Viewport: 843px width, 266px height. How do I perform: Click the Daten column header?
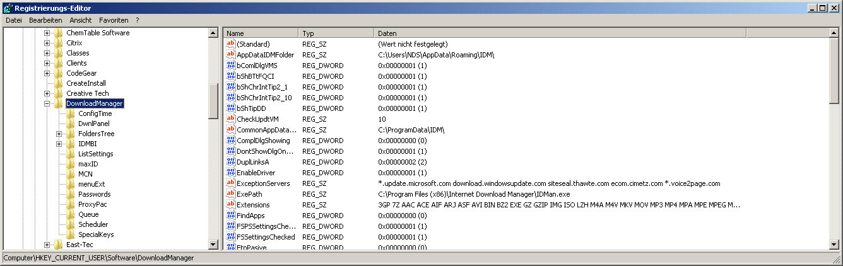pos(560,33)
